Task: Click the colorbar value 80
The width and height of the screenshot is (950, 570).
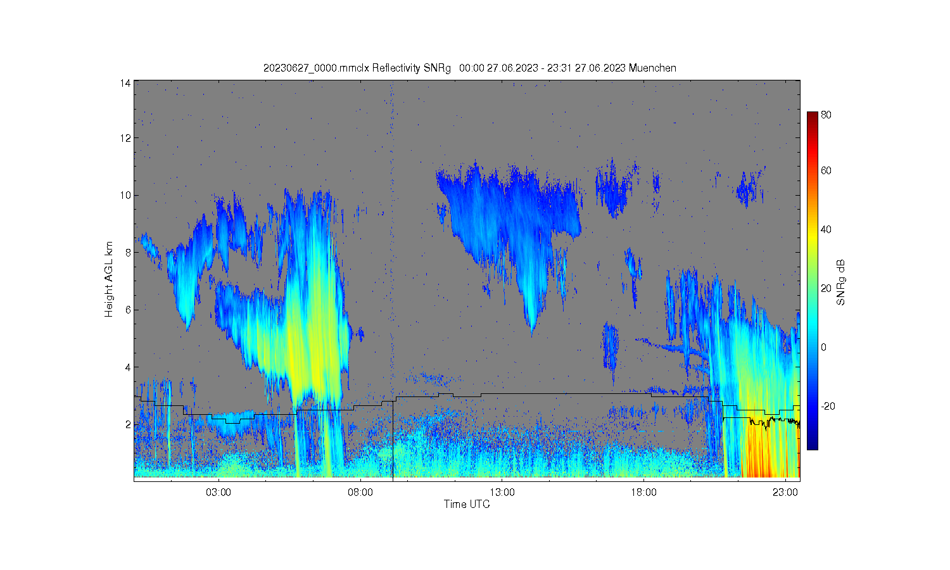Action: coord(826,115)
